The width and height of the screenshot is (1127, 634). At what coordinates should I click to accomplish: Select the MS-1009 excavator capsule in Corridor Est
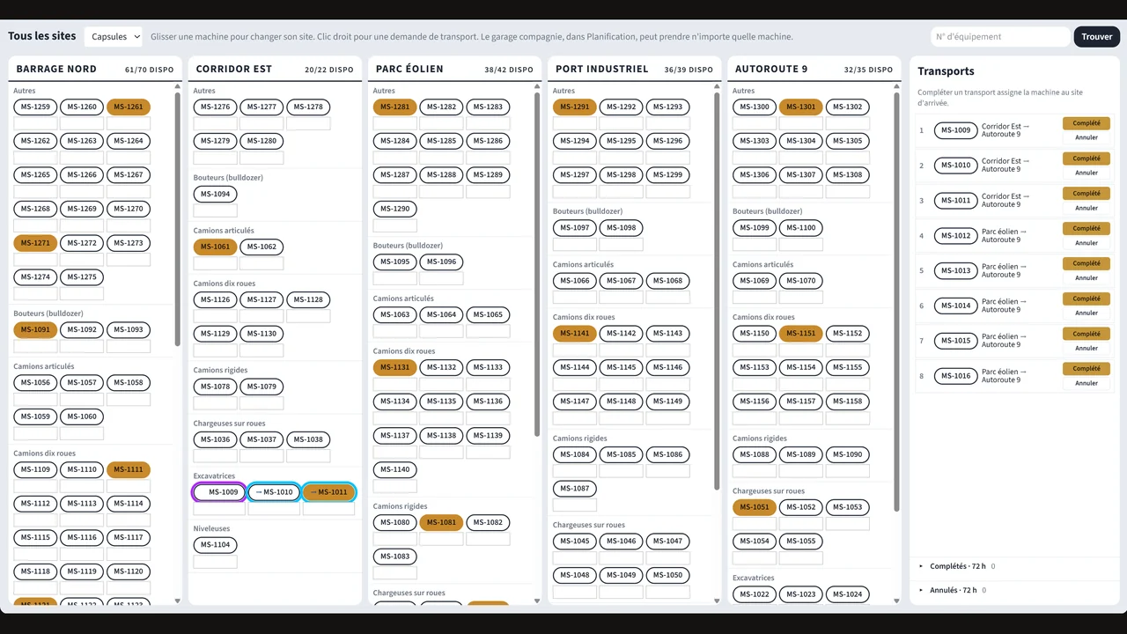point(219,492)
